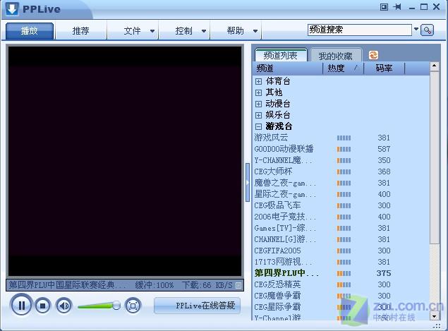Open the 控制 menu
Screen dimensions: 448x331
point(183,31)
